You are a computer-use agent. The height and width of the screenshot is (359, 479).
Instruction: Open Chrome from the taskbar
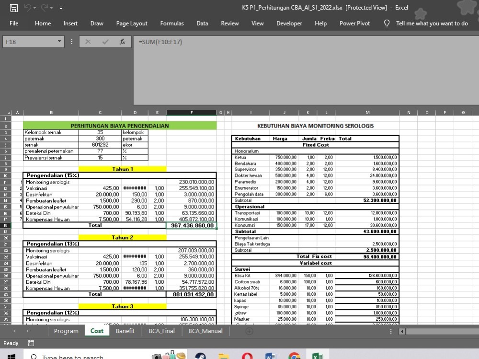pos(294,356)
